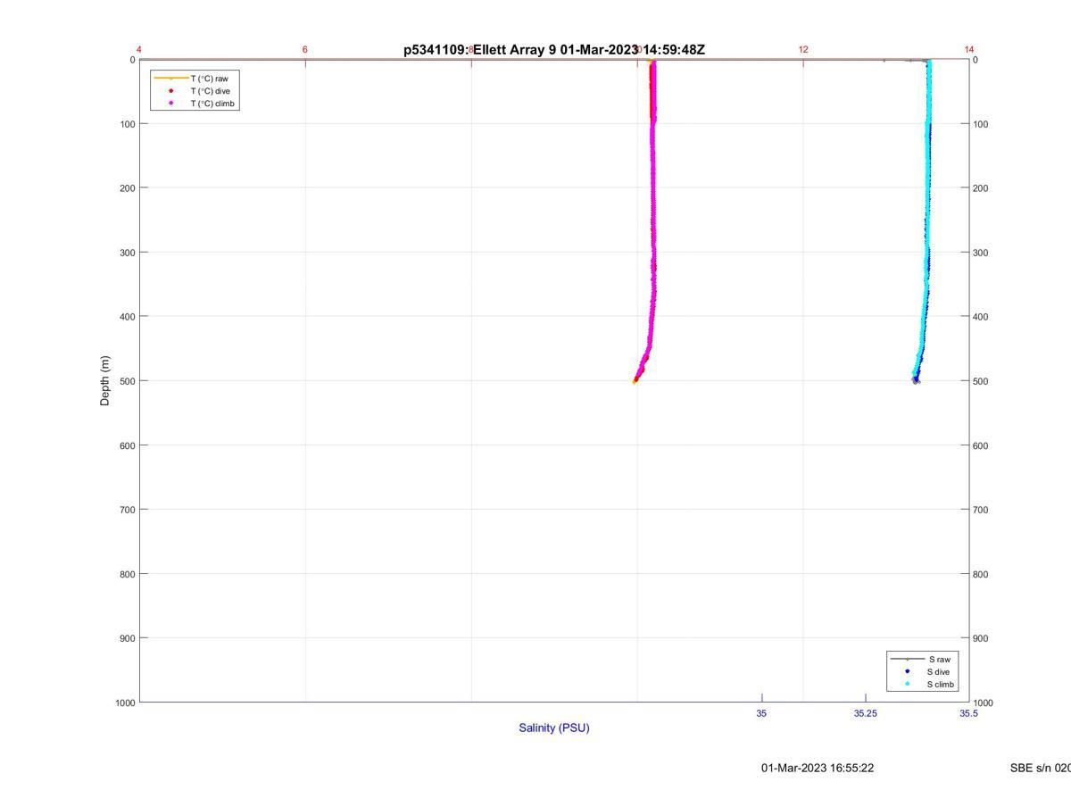Click the cyan dot marker for S climb

click(907, 685)
